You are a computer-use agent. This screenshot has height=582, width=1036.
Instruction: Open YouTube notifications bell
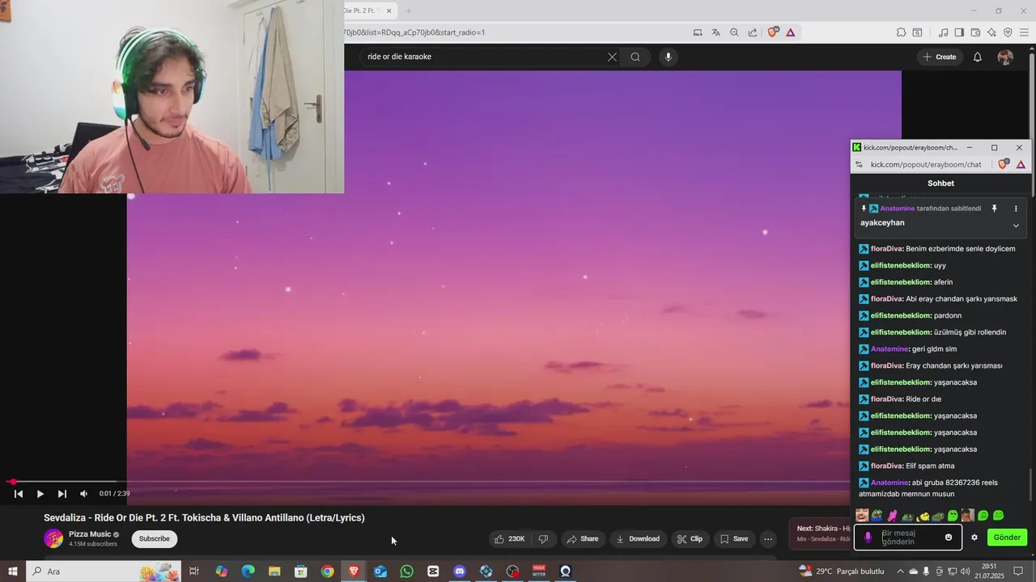(978, 57)
